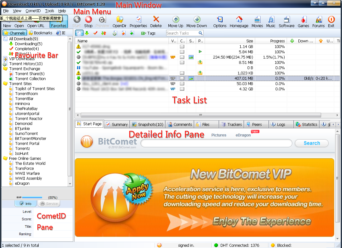Open the Forums toolbar icon
Viewport: 342px width, 248px height.
[319, 19]
